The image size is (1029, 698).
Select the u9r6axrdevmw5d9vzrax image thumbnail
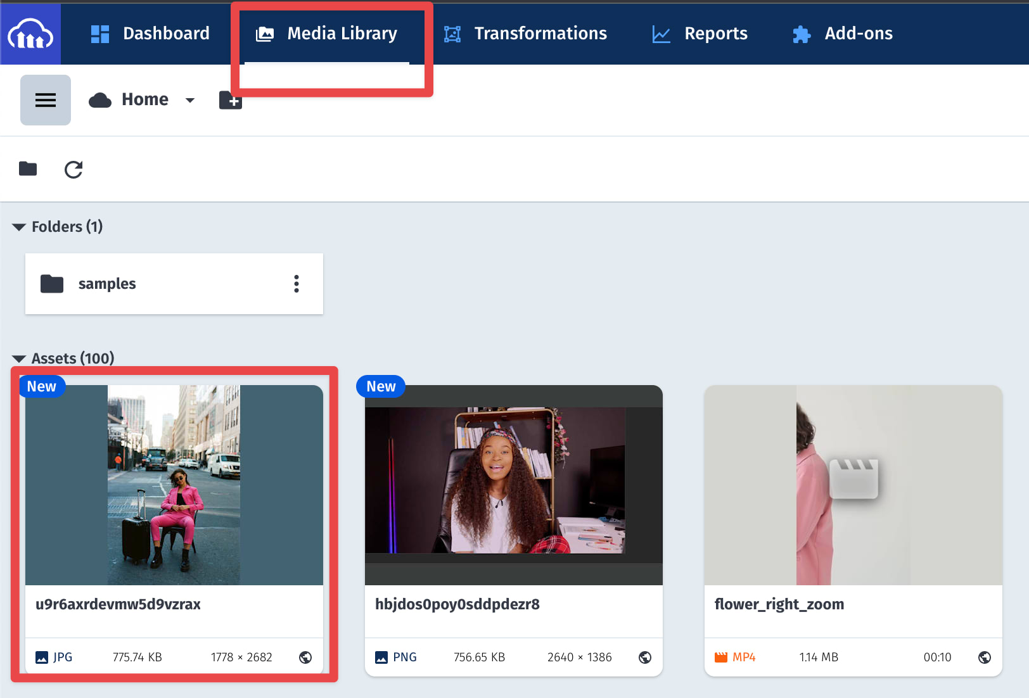tap(174, 485)
